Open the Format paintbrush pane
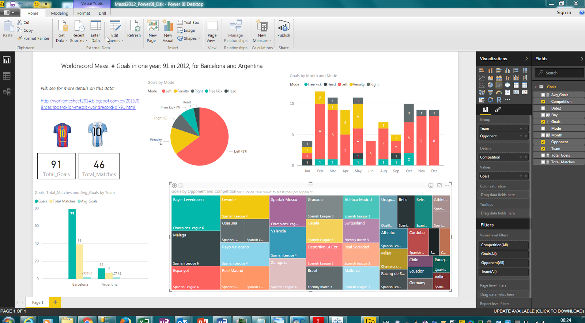Screen dimensions: 585x323 click(x=498, y=110)
